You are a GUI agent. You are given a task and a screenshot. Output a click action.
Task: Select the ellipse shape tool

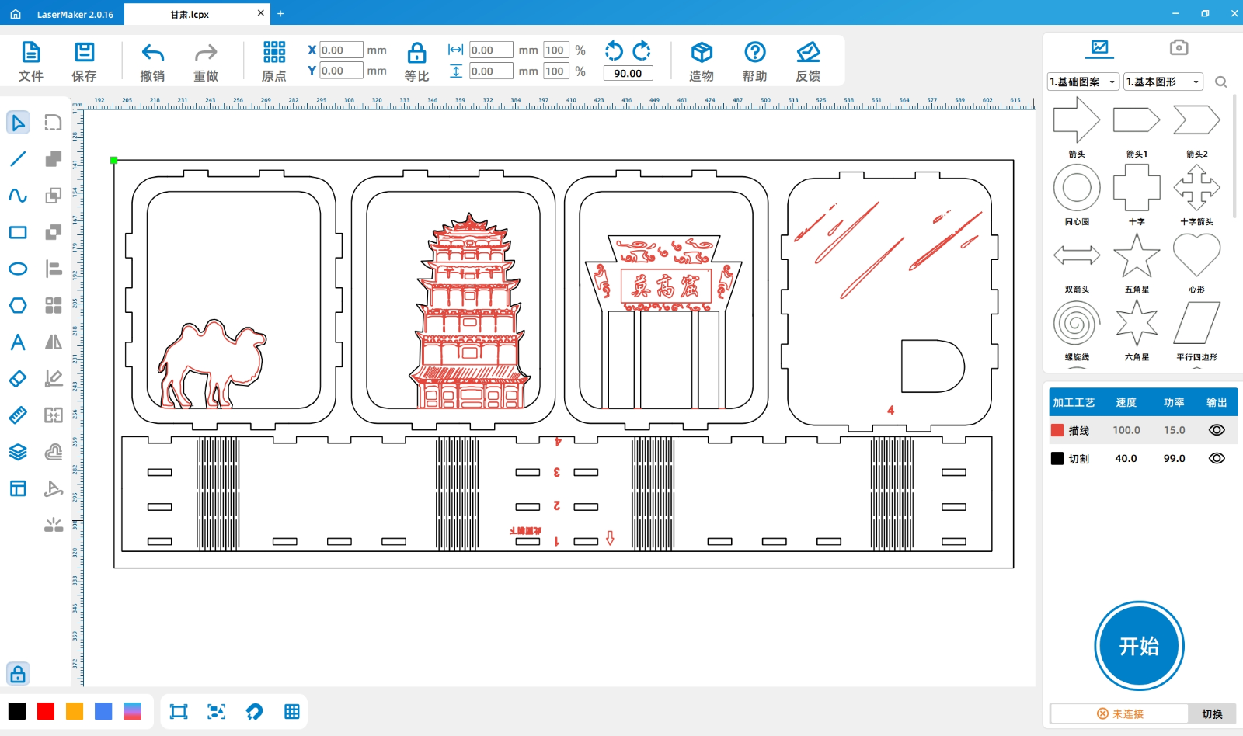click(18, 269)
